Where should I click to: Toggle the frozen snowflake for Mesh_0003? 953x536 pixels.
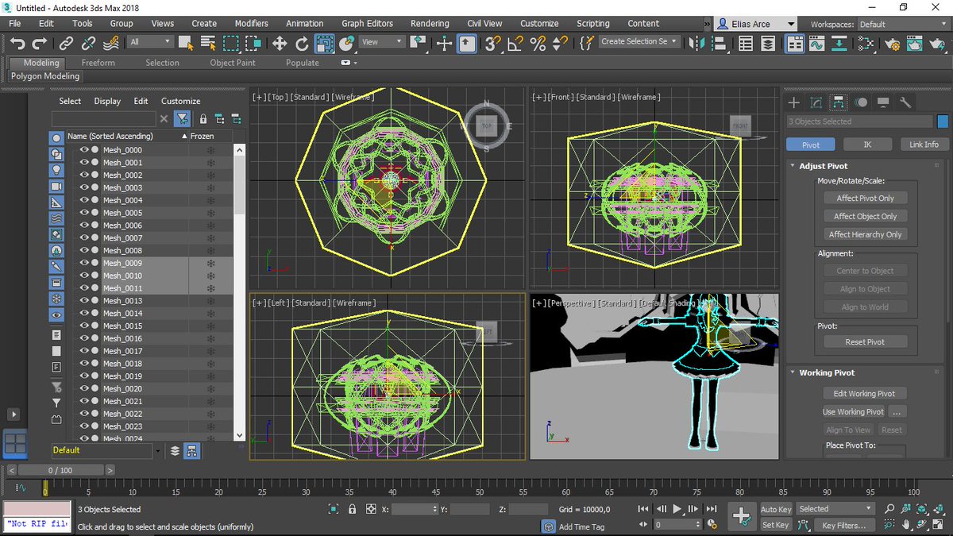pos(210,187)
